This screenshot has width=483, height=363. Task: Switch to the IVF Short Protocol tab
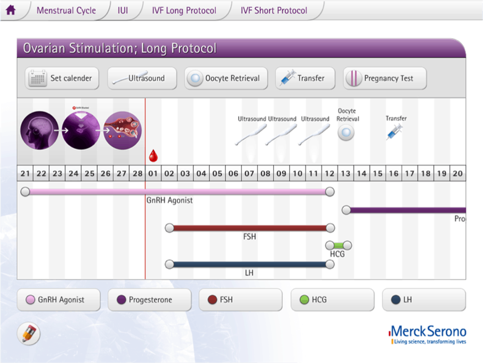pyautogui.click(x=274, y=10)
